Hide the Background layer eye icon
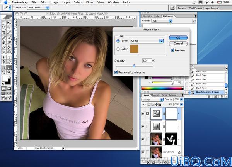The height and width of the screenshot is (167, 232). click(143, 152)
